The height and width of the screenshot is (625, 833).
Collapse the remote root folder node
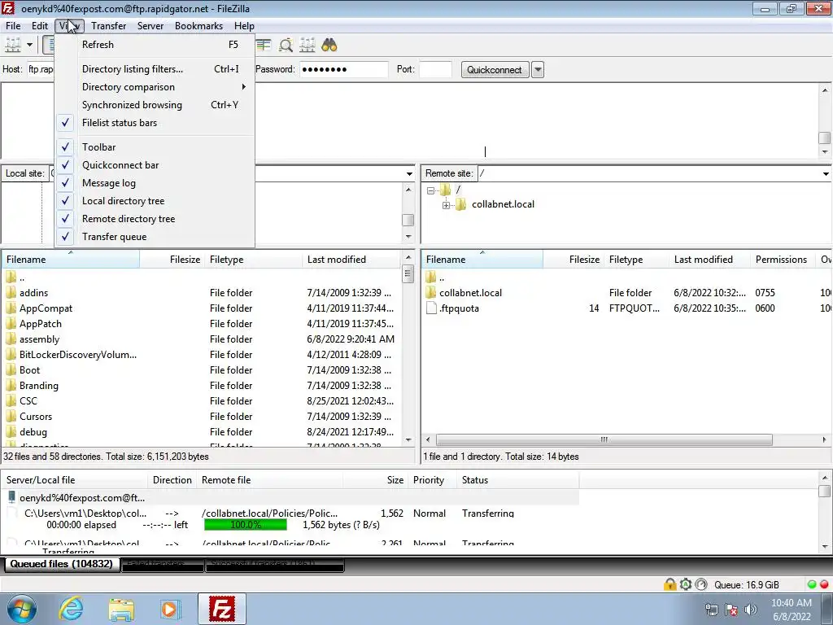431,190
